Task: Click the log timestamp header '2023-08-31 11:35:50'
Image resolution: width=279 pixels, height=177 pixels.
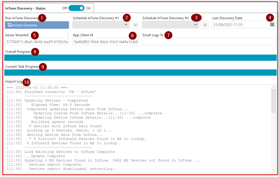Action: tap(37, 88)
